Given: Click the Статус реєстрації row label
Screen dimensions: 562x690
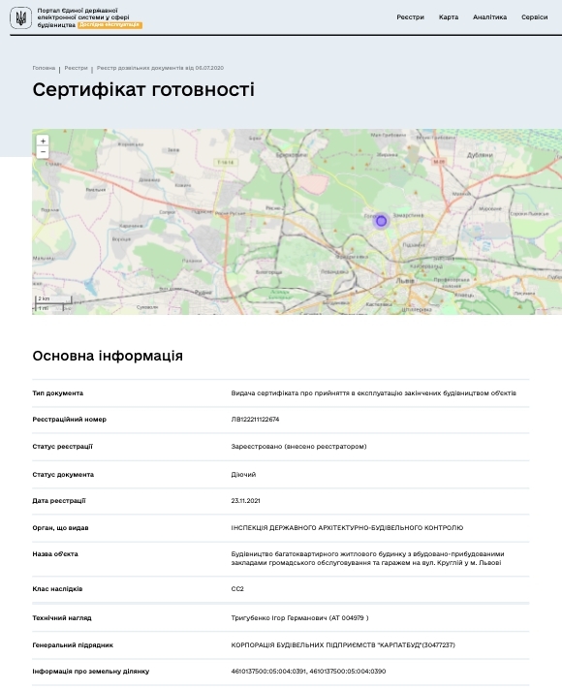Looking at the screenshot, I should (x=62, y=447).
